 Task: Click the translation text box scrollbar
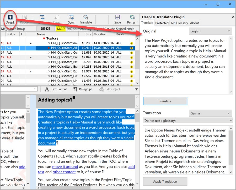[230, 148]
